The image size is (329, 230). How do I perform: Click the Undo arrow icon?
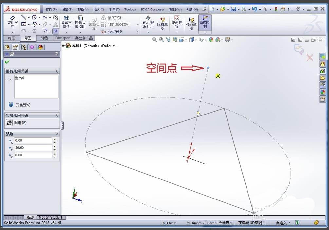pyautogui.click(x=255, y=9)
